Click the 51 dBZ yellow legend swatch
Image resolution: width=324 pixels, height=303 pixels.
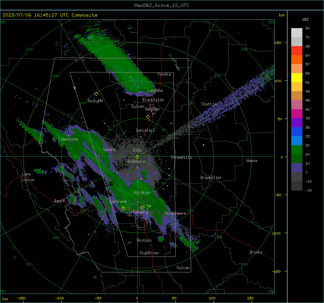pos(297,78)
